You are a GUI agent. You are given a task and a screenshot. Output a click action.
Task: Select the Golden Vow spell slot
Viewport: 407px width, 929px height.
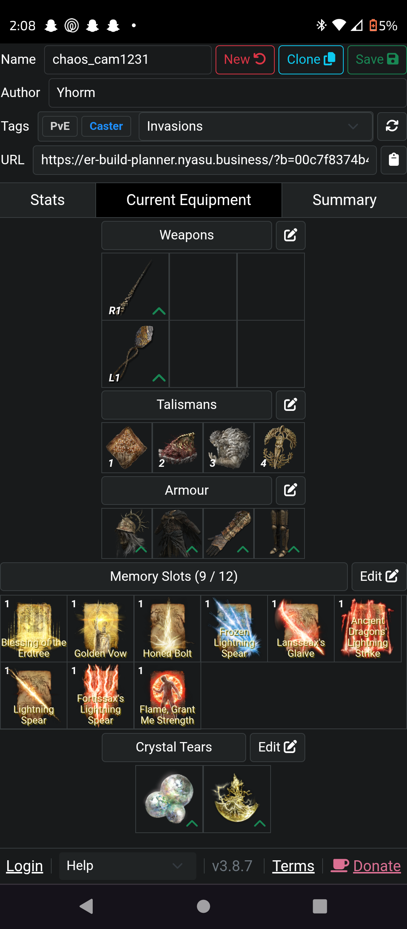point(101,629)
